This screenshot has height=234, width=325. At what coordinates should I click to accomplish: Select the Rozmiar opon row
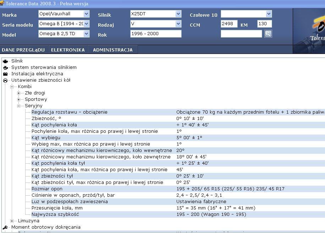coord(178,189)
